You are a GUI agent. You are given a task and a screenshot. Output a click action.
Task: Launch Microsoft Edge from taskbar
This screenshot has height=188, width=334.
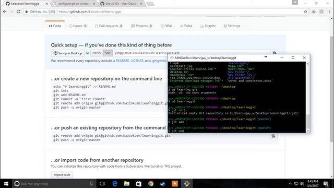click(115, 183)
